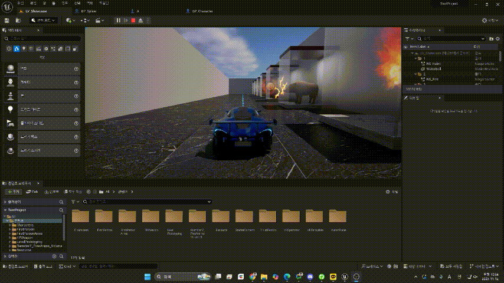Screen dimensions: 504x283
Task: Advance a single frame with the step button
Action: pos(126,20)
